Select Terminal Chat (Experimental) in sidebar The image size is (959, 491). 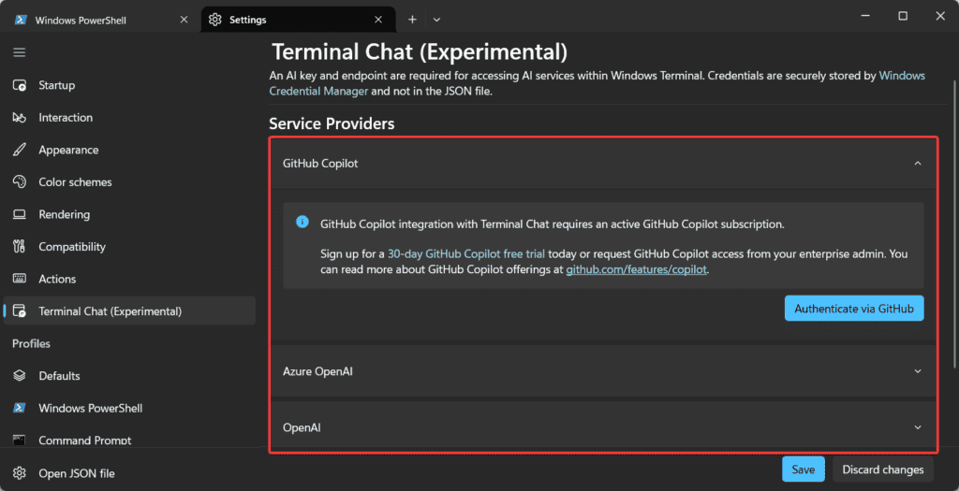[129, 311]
